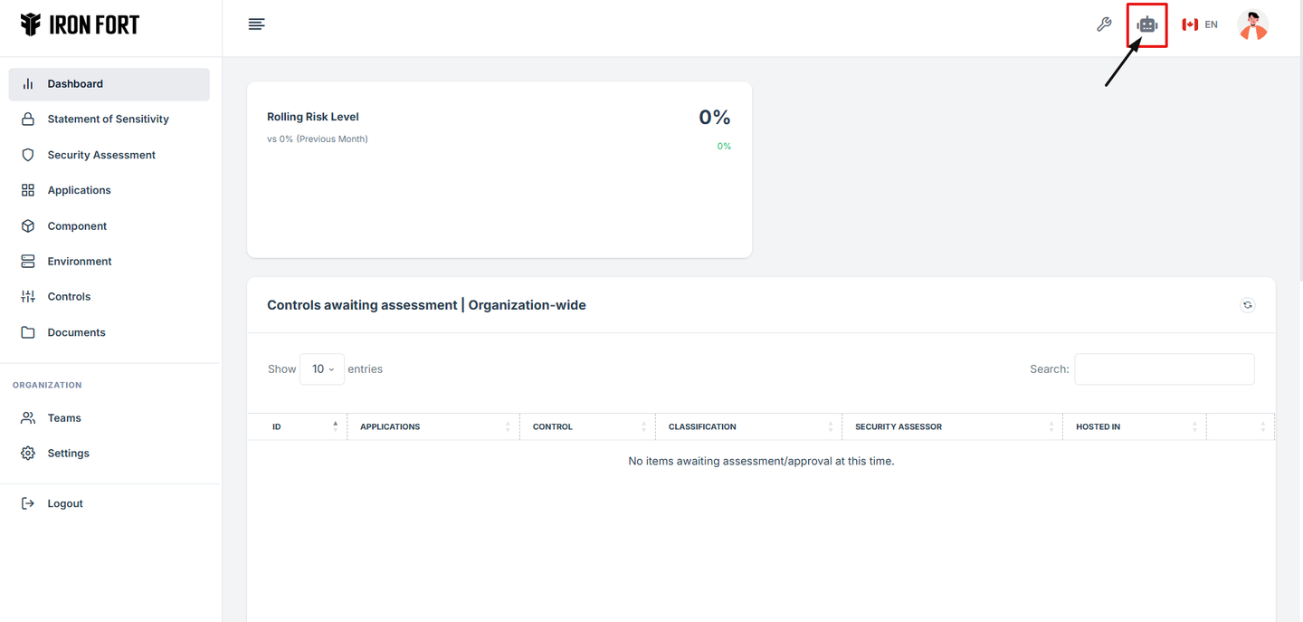Open the EN language selector
This screenshot has width=1303, height=622.
pyautogui.click(x=1200, y=25)
